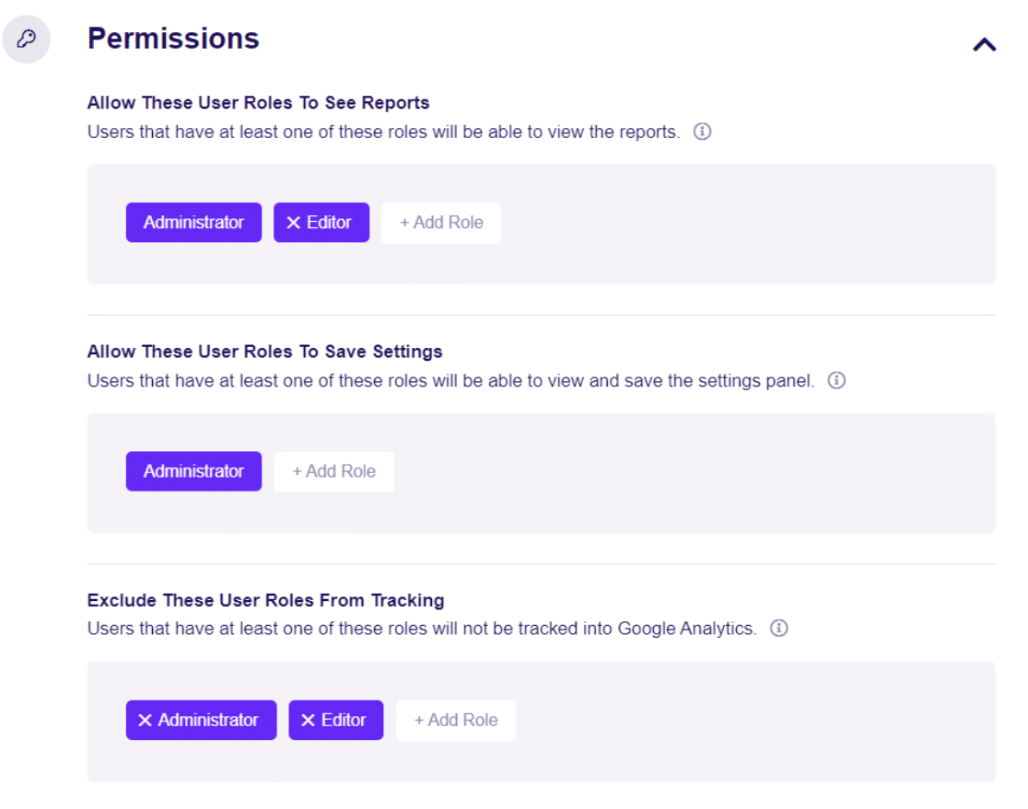Remove Editor role from See Reports
The width and height of the screenshot is (1028, 809).
(x=293, y=223)
